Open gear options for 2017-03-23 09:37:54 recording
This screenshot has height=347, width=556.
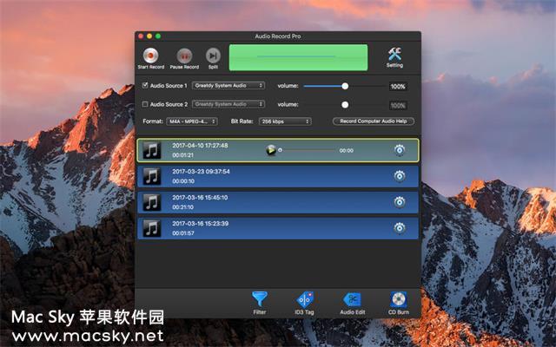click(400, 176)
